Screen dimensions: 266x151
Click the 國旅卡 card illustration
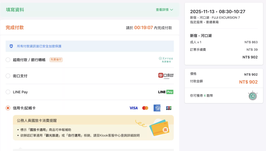pos(159,128)
